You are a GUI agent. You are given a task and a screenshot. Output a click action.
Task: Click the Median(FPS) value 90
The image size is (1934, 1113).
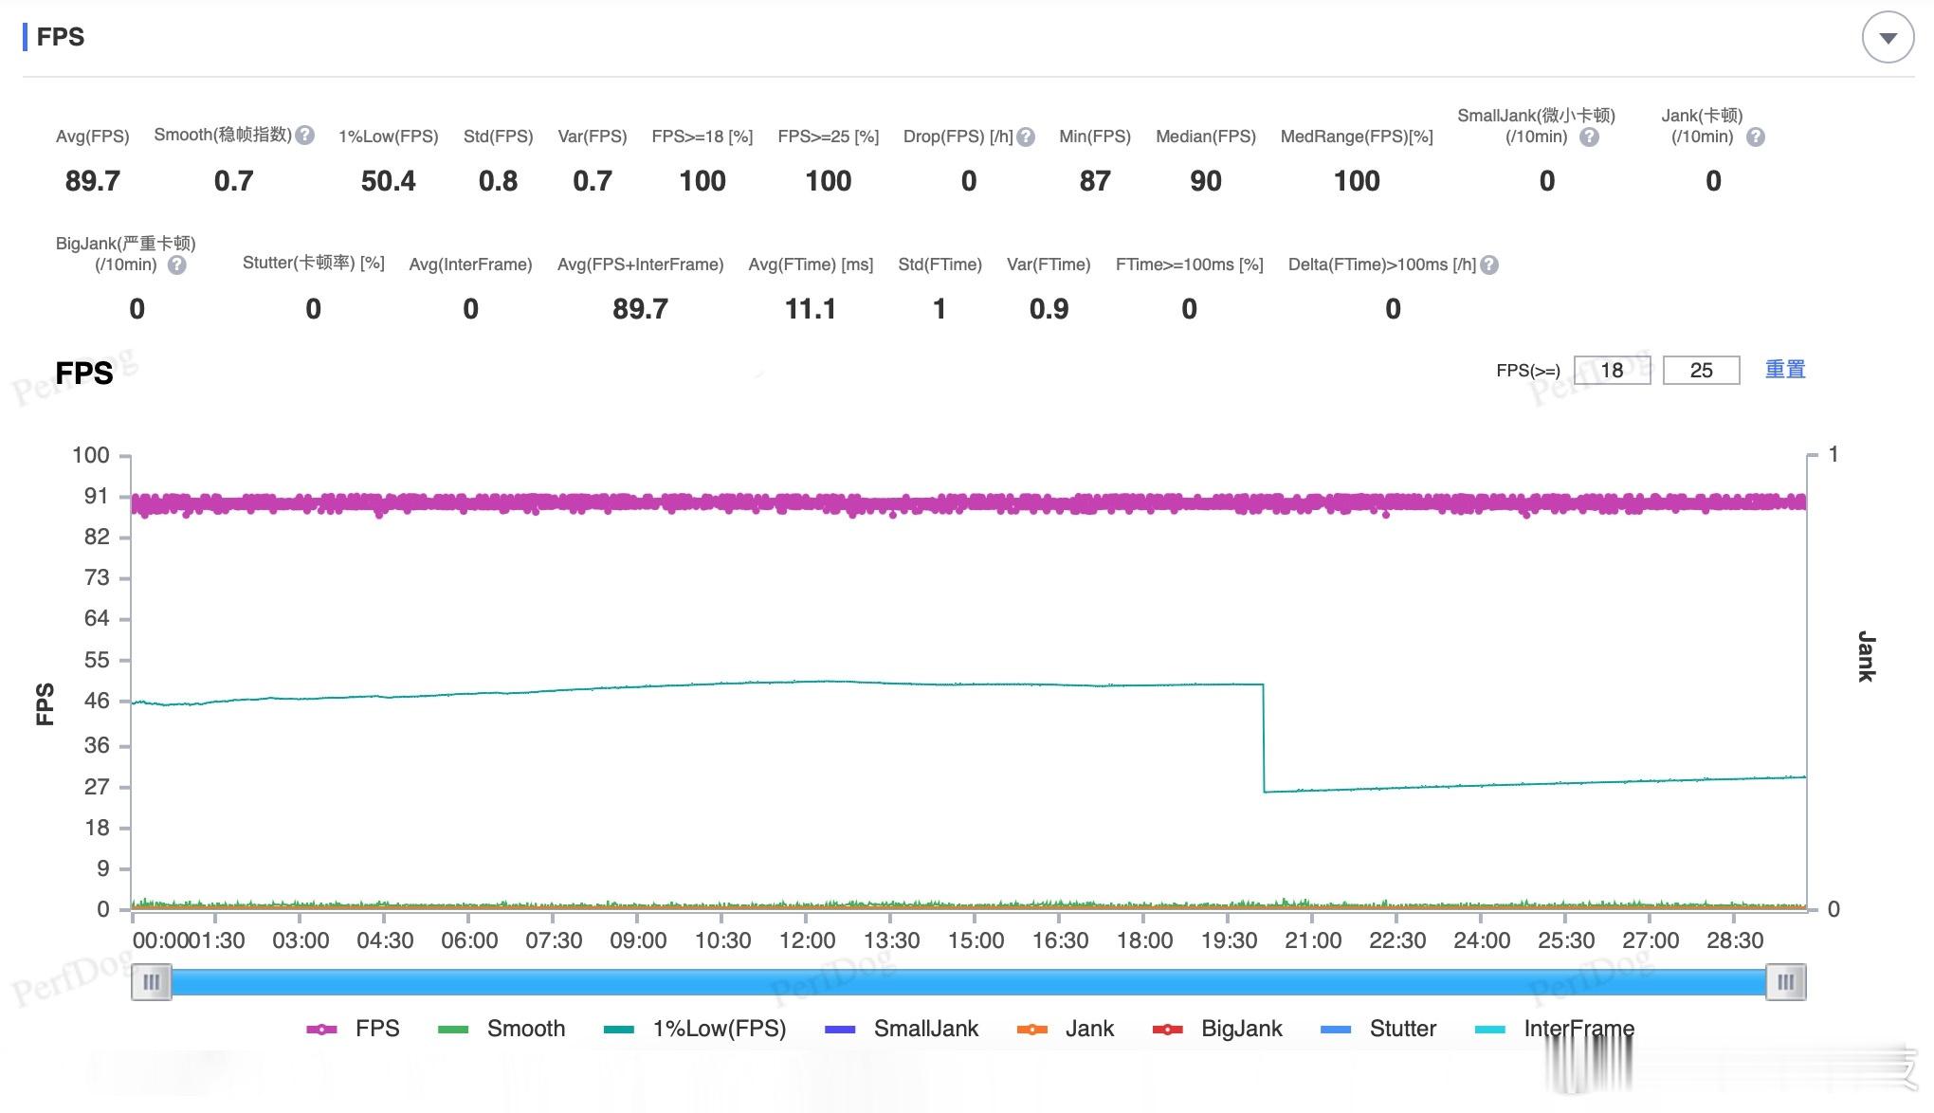pyautogui.click(x=1206, y=181)
